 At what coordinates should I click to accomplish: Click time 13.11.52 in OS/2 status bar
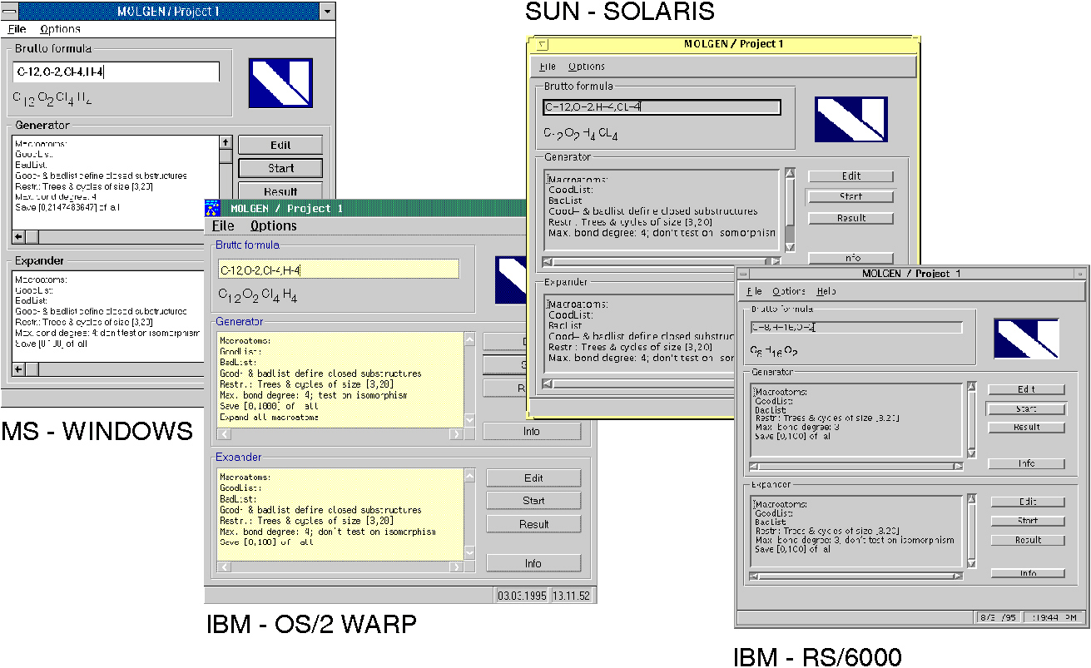pyautogui.click(x=570, y=596)
